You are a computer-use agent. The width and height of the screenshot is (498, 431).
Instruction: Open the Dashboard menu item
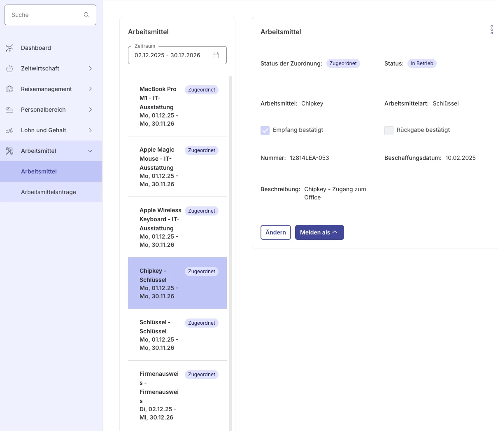51,48
